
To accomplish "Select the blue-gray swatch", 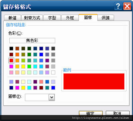I will (x=47, y=55).
